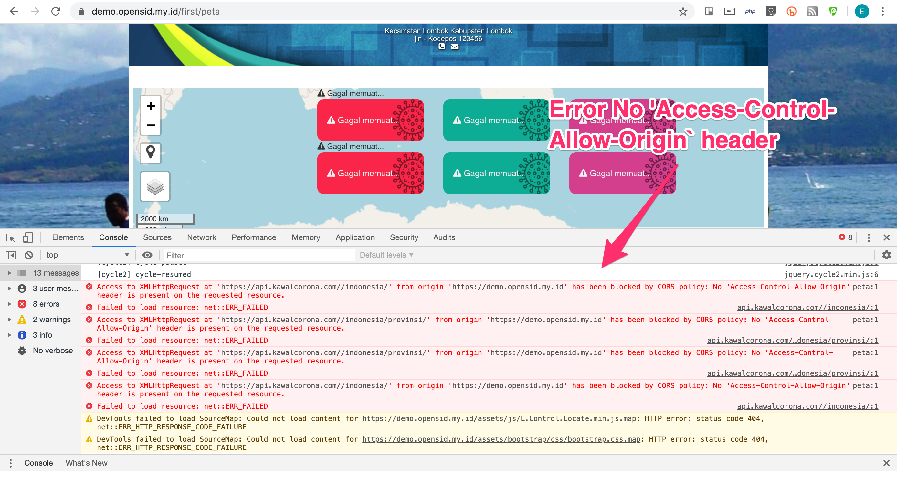The image size is (897, 484).
Task: Toggle the device toolbar icon
Action: tap(28, 238)
